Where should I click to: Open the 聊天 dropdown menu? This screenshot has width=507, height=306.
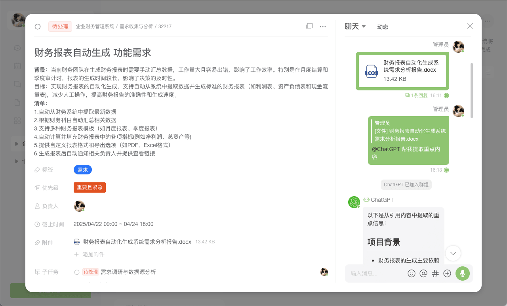pos(354,26)
